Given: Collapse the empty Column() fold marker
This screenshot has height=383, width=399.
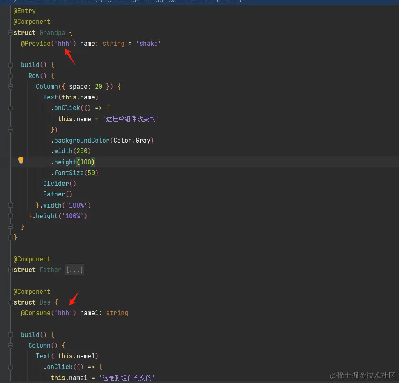Looking at the screenshot, I should pos(10,346).
